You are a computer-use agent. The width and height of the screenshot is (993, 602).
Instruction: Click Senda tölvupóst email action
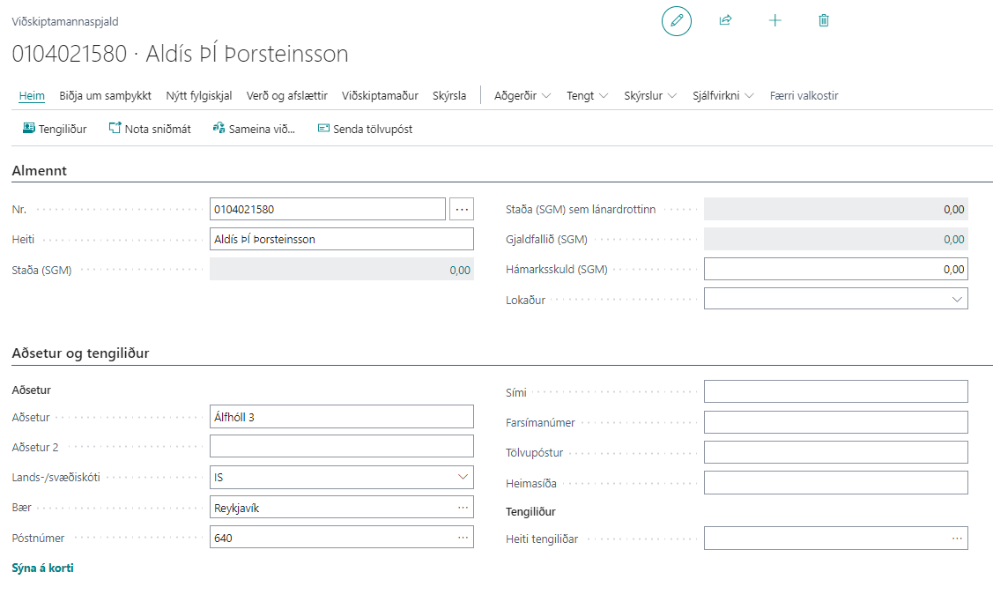point(365,129)
